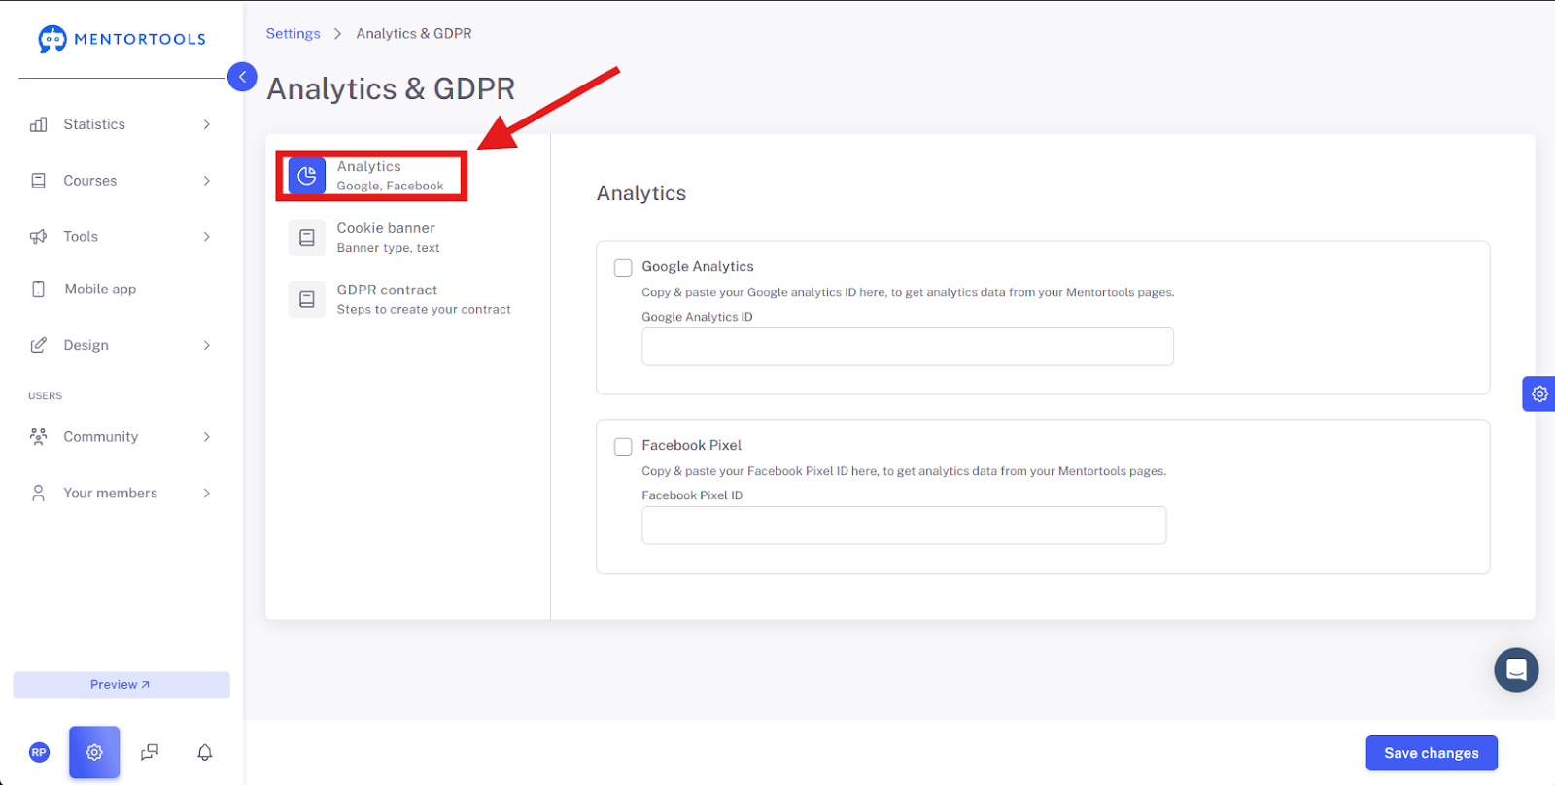Open the Statistics sidebar item

click(x=121, y=124)
